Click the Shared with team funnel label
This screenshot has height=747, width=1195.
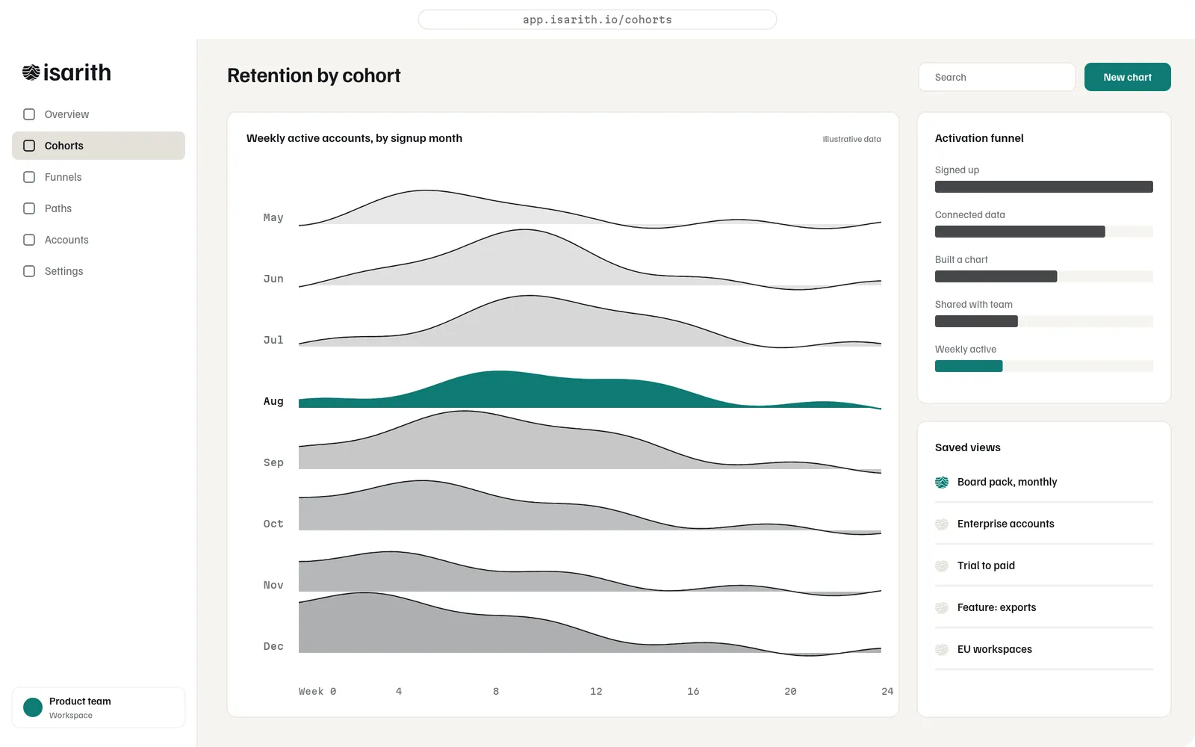click(974, 304)
